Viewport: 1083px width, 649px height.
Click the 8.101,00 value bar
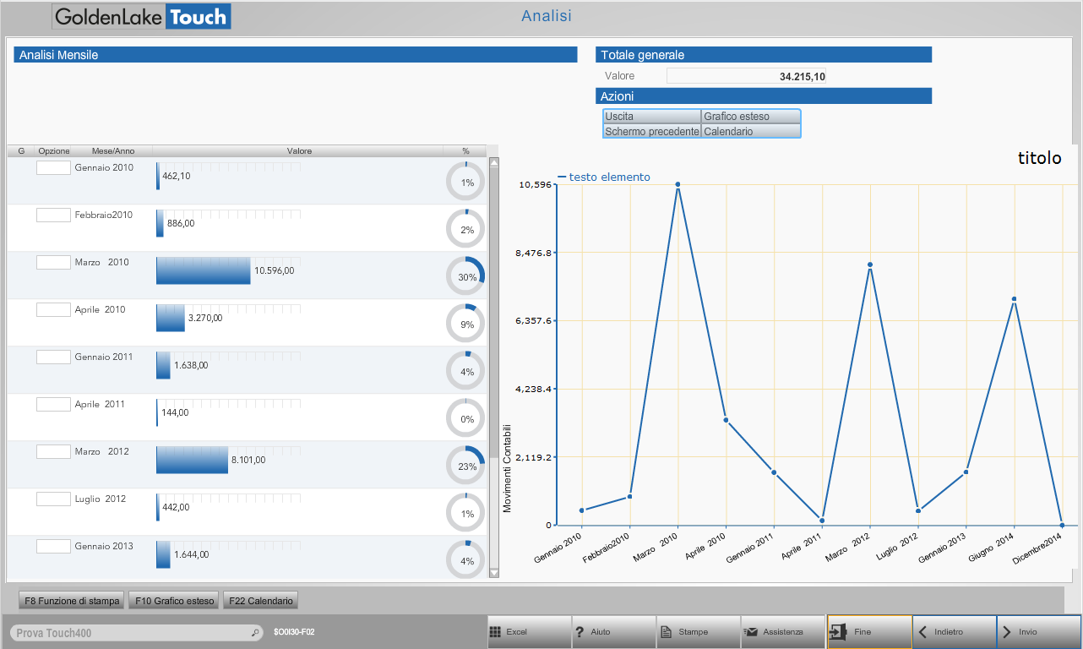tap(193, 460)
